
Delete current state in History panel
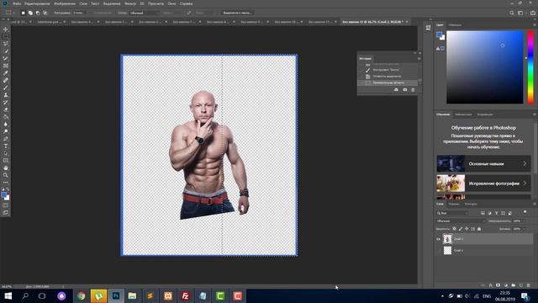pyautogui.click(x=413, y=90)
